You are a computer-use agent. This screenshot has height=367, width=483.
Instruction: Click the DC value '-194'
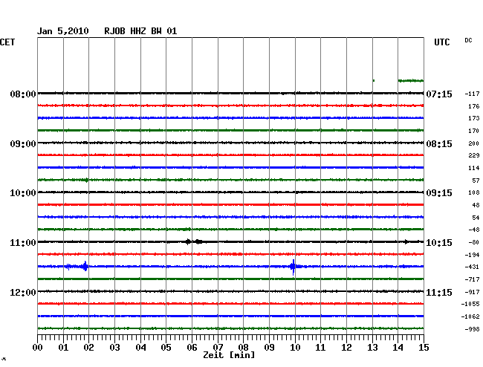click(472, 255)
